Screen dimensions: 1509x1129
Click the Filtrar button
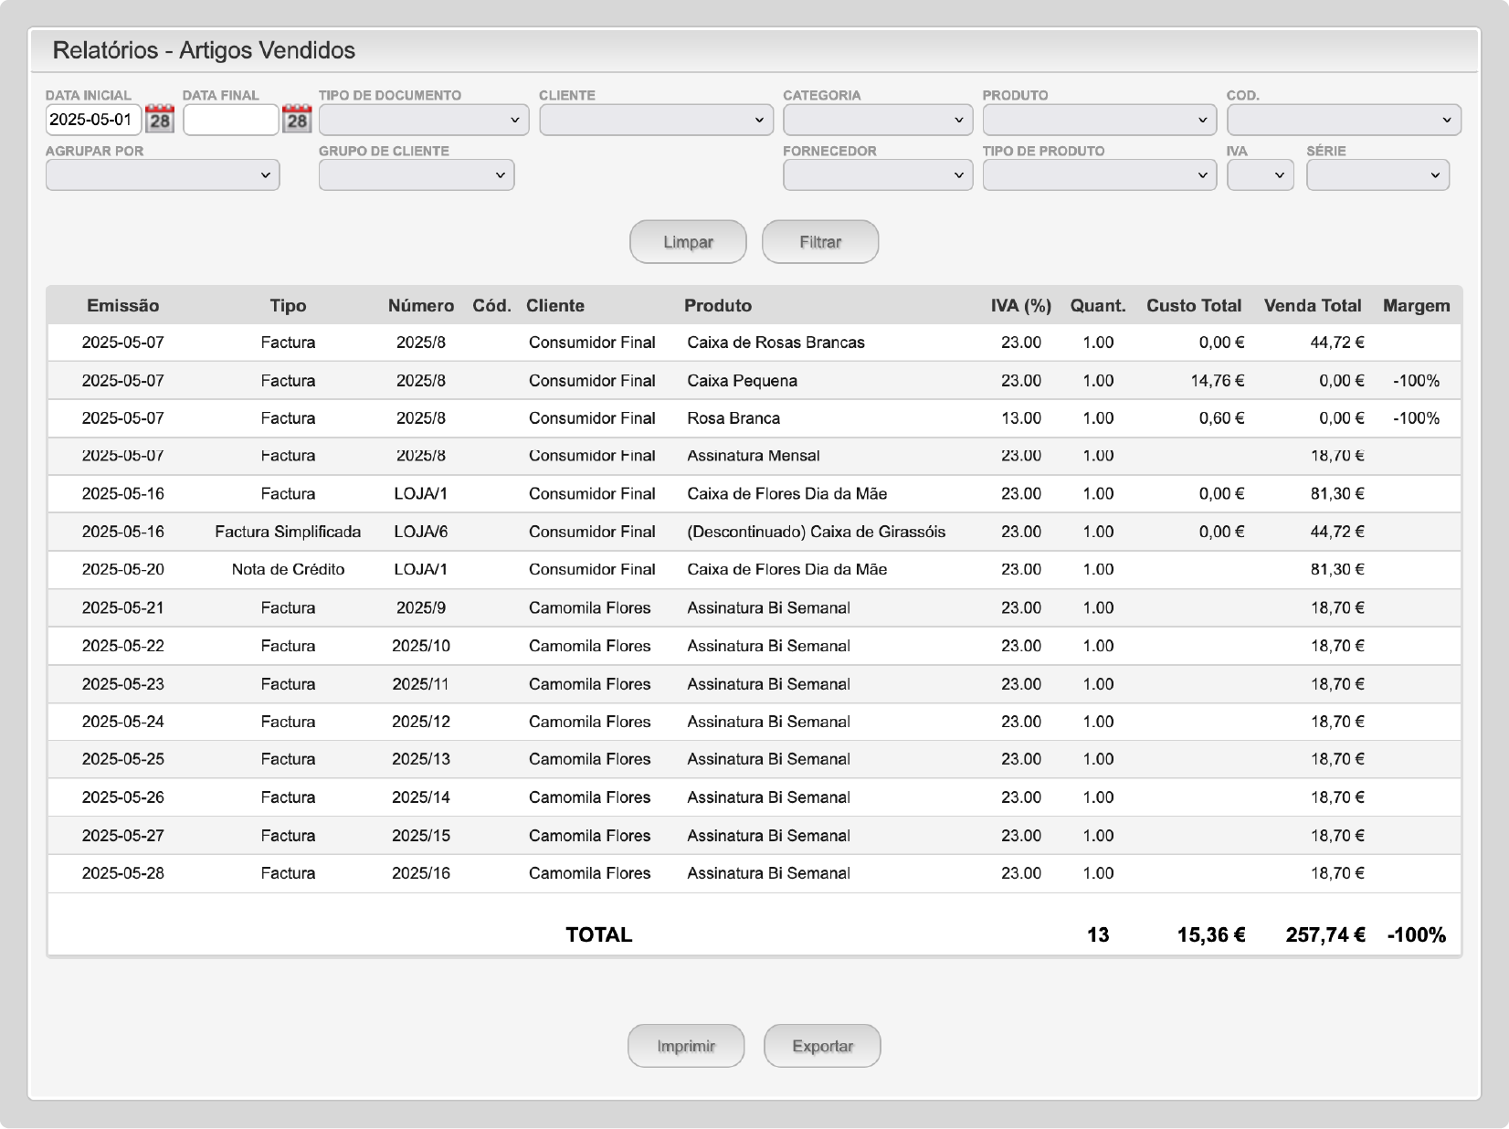(819, 242)
